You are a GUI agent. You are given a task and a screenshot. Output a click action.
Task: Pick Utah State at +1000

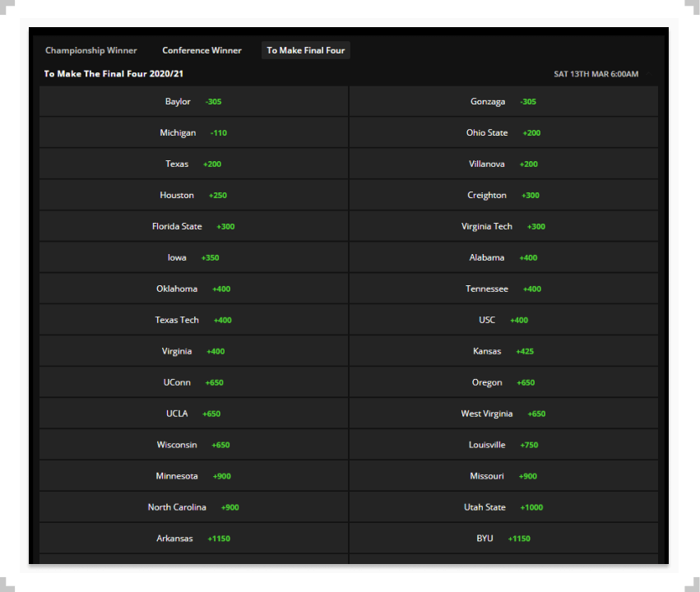click(503, 507)
